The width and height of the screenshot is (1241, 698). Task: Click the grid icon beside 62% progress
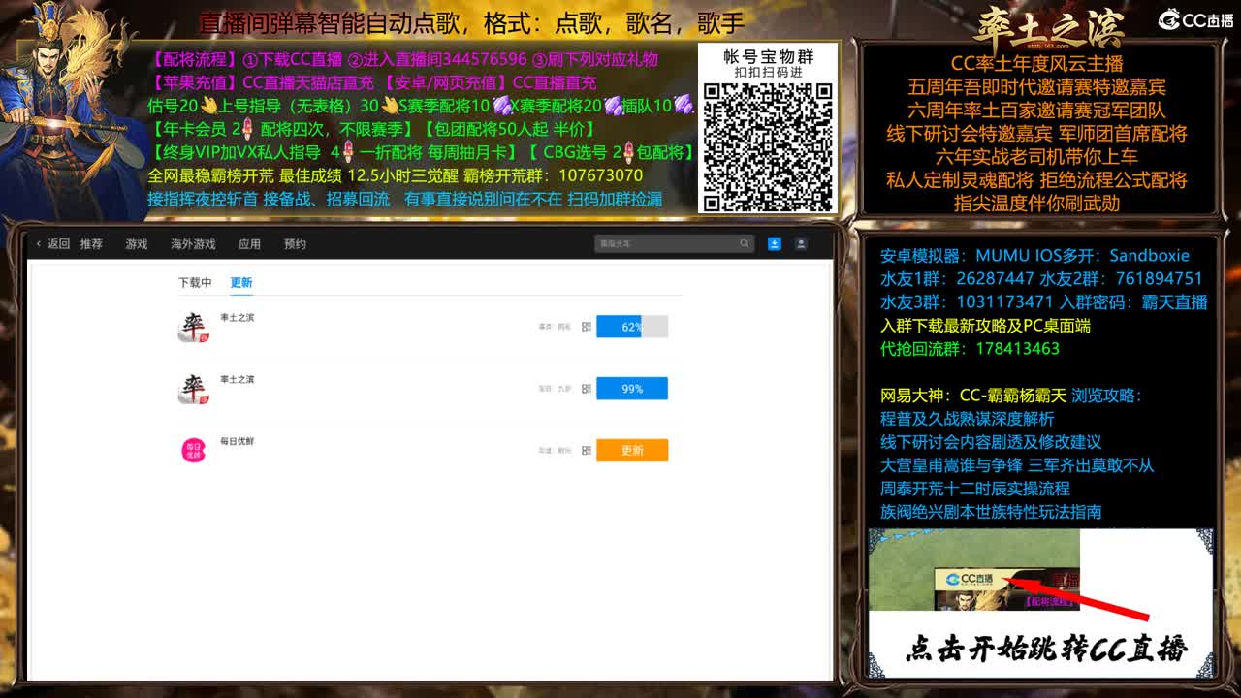(x=587, y=327)
